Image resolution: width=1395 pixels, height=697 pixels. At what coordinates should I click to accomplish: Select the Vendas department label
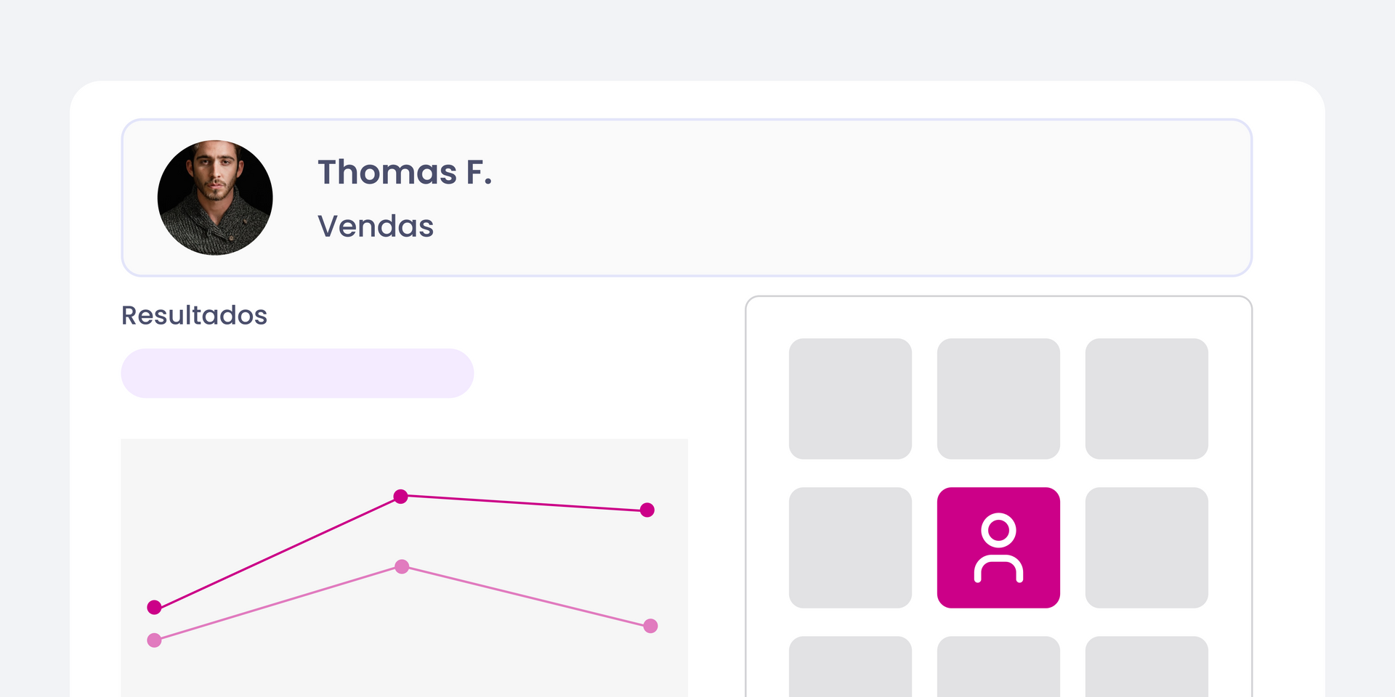click(376, 226)
